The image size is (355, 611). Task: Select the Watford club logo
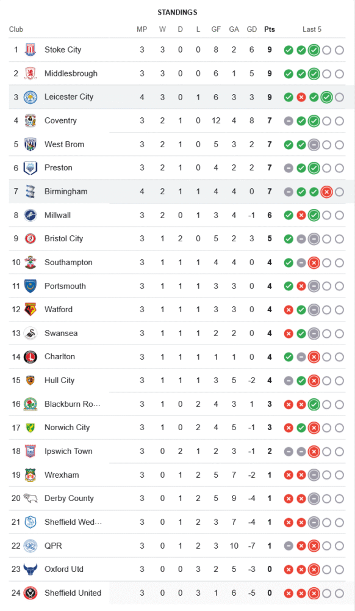[30, 309]
